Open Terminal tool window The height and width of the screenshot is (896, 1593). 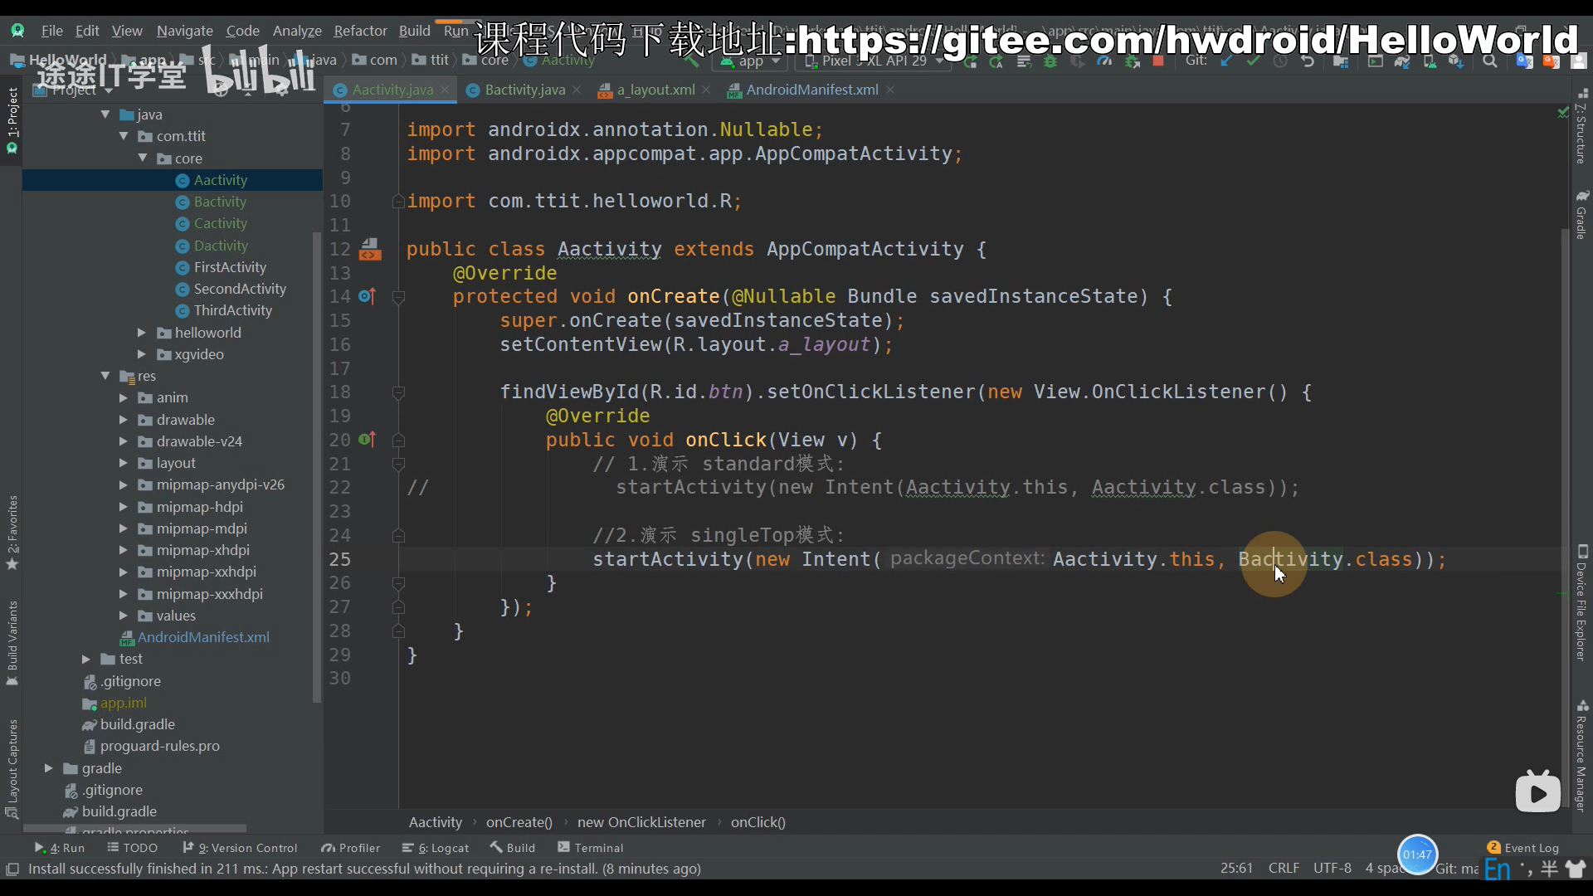[x=590, y=848]
